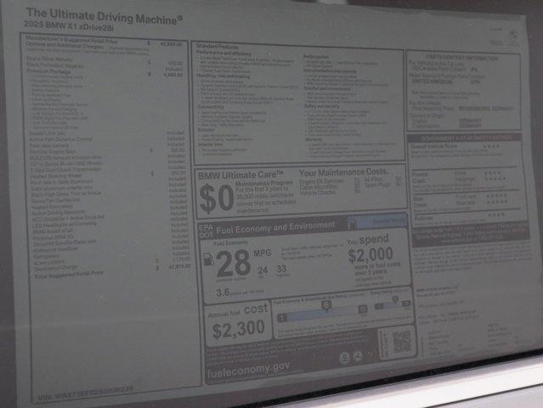Click 'Fuel Economy and Environment' banner text
Image resolution: width=543 pixels, height=408 pixels.
pos(275,227)
